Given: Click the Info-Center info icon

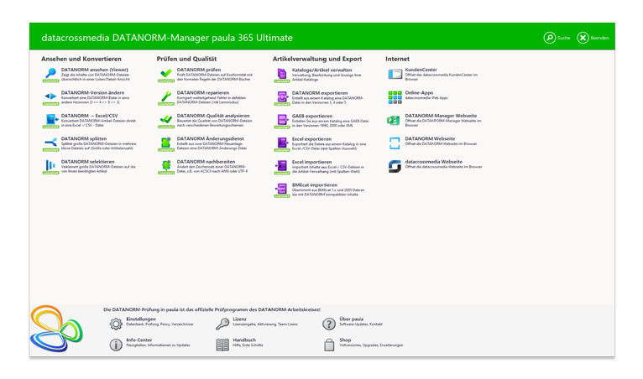Looking at the screenshot, I should tap(116, 345).
